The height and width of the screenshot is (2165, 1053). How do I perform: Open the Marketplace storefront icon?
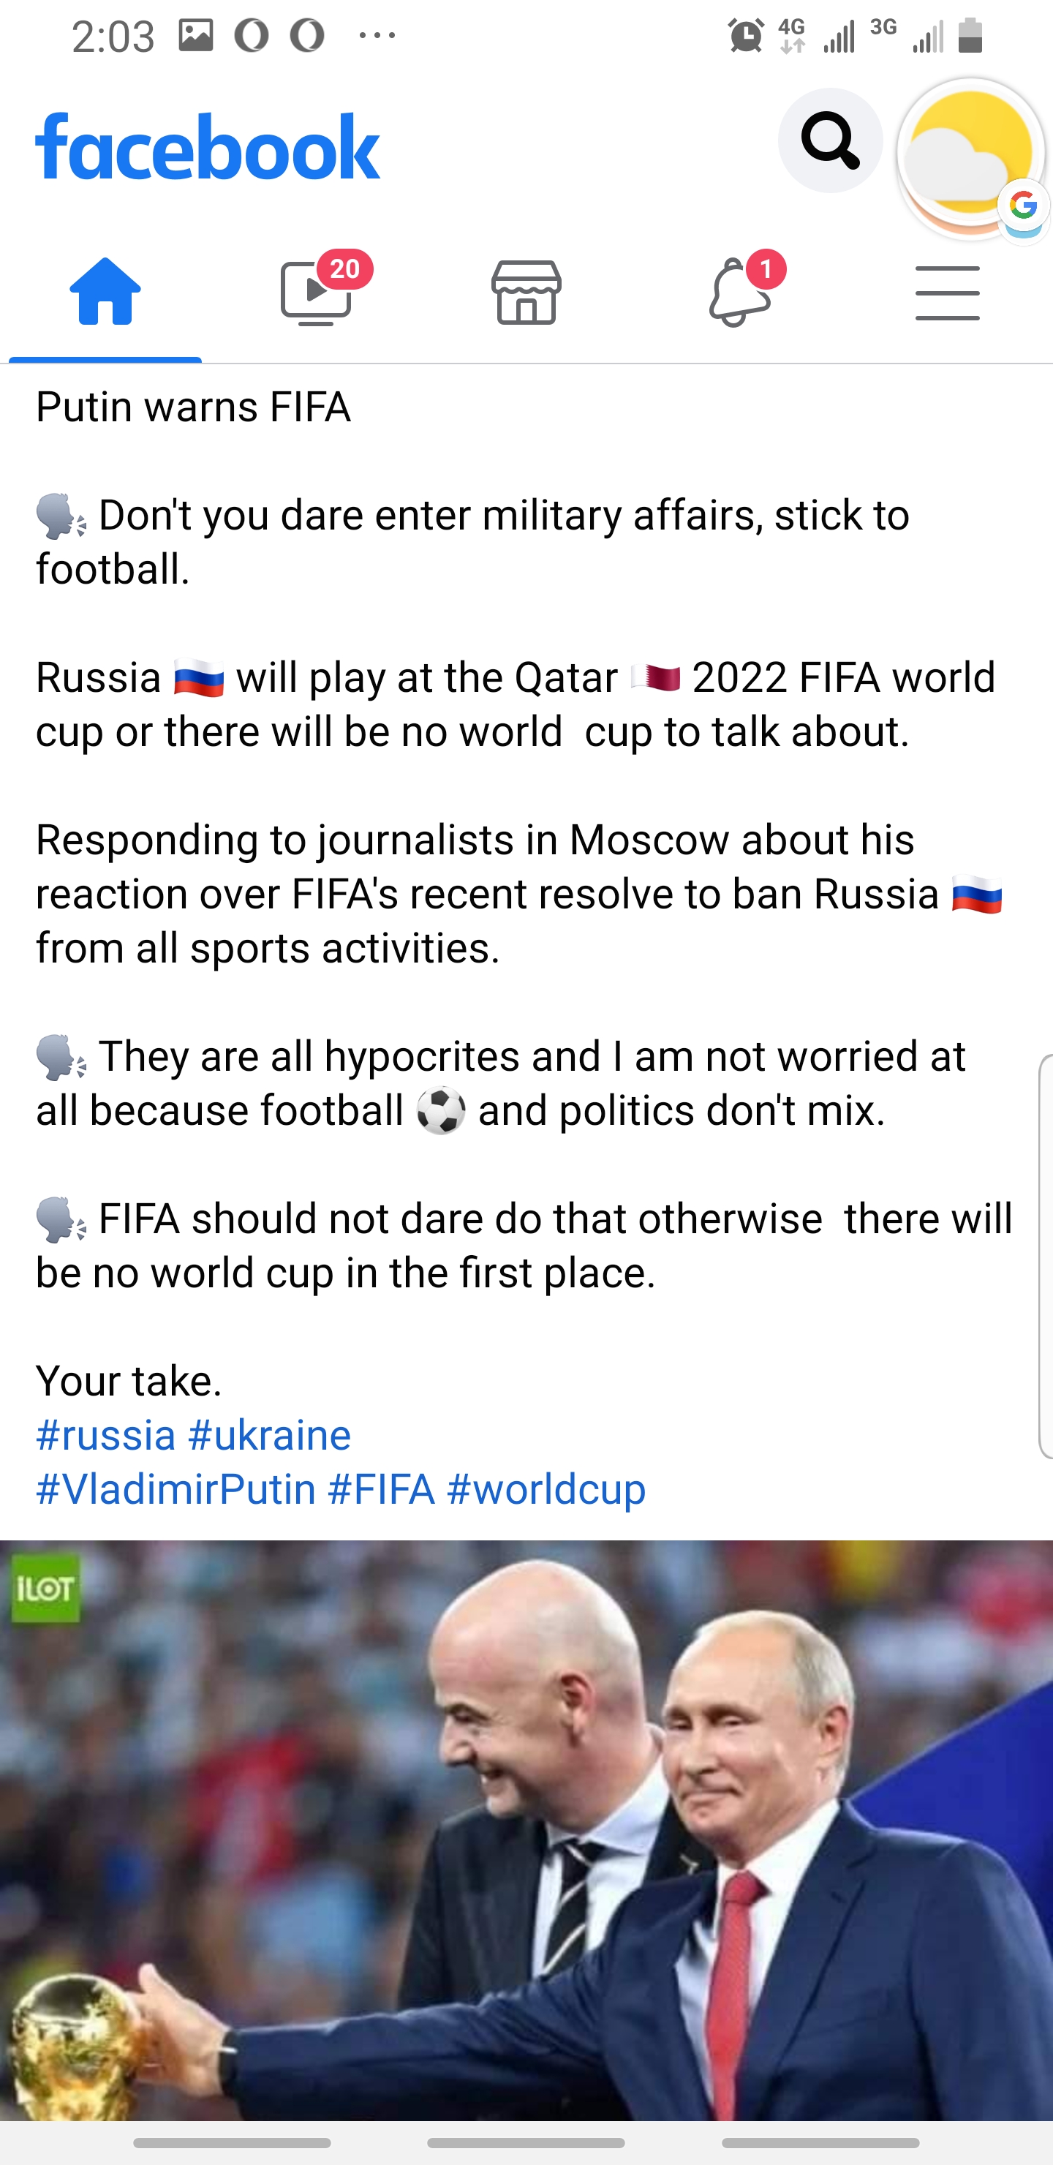(x=526, y=293)
